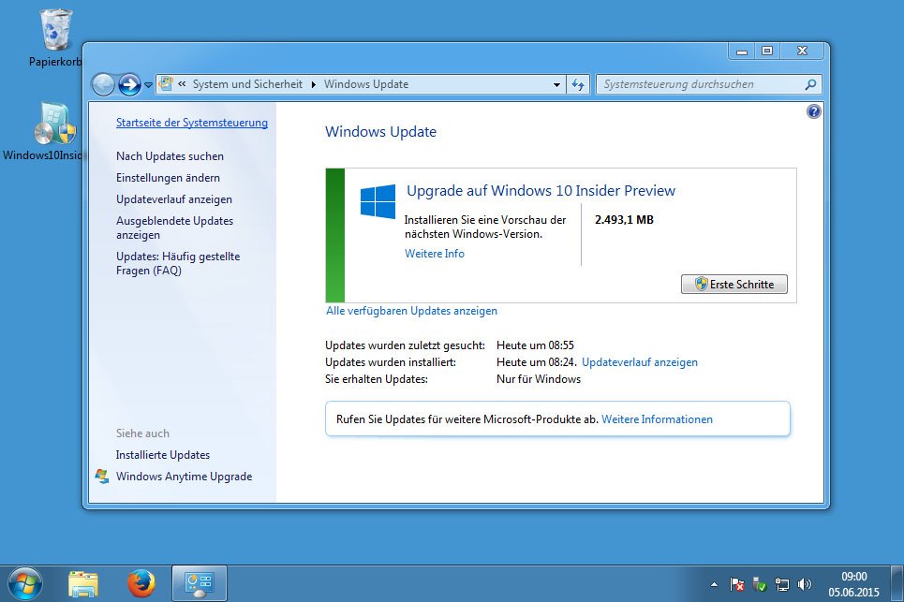Open Einstellungen ändern
Screen dimensions: 904x602
(168, 178)
